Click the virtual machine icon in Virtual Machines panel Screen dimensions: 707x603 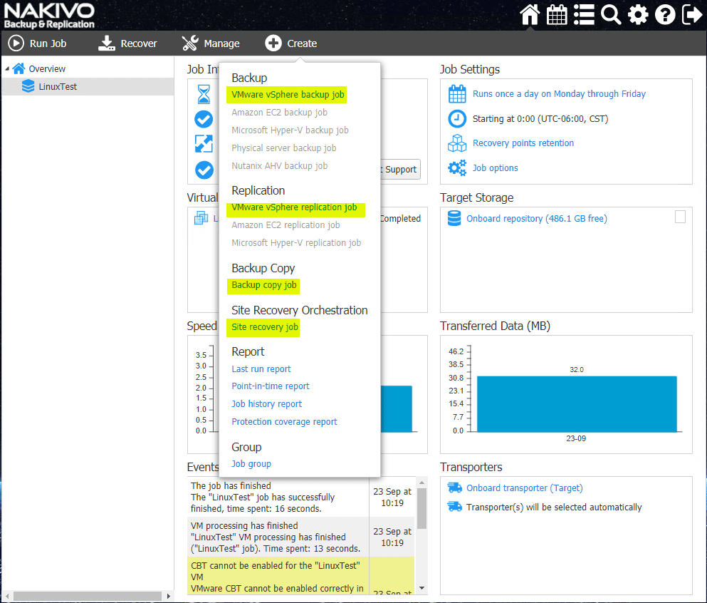[x=201, y=218]
